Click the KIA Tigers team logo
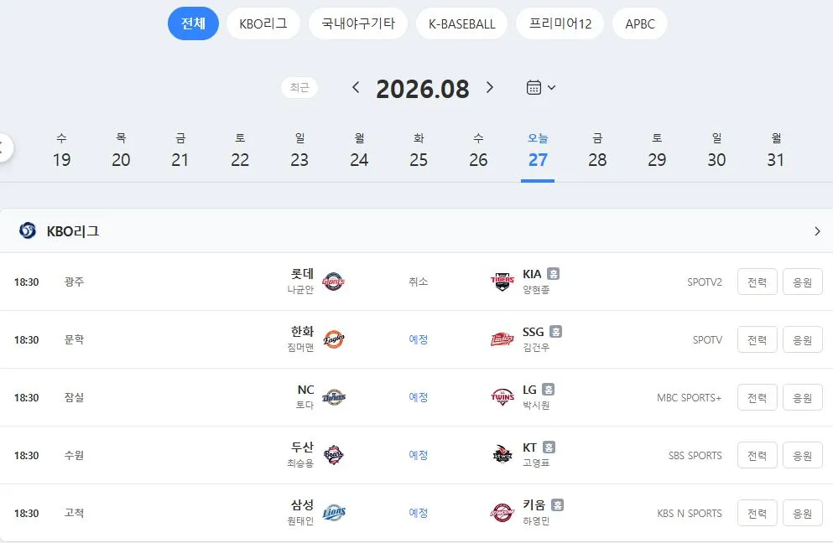Screen dimensions: 833x543 click(502, 282)
